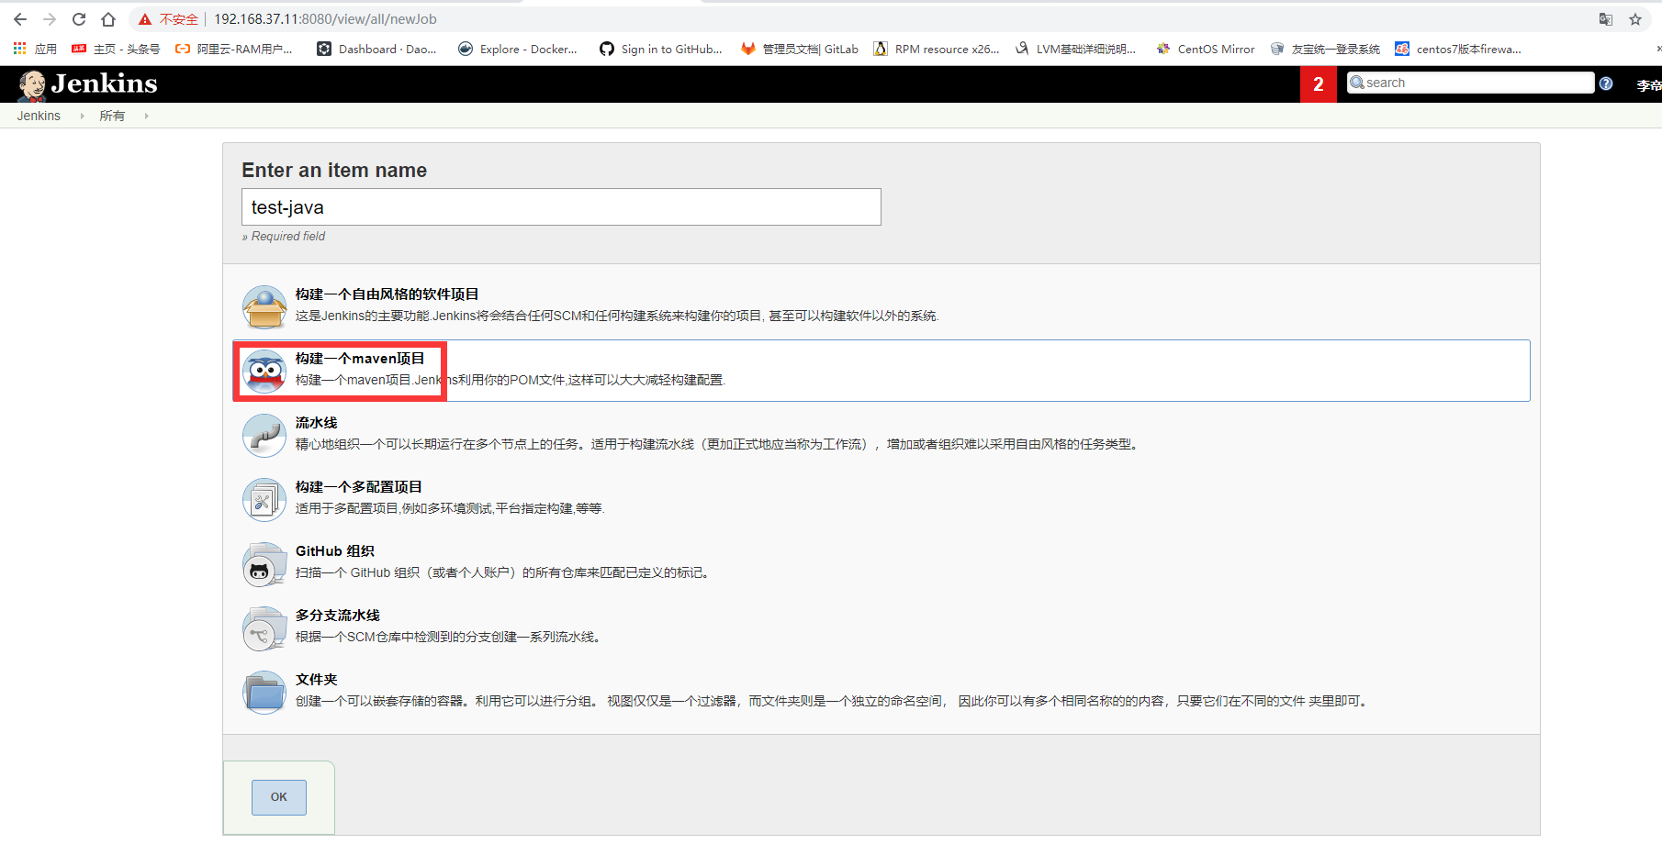Click the browser address bar URL
Viewport: 1662px width, 844px height.
(x=325, y=19)
